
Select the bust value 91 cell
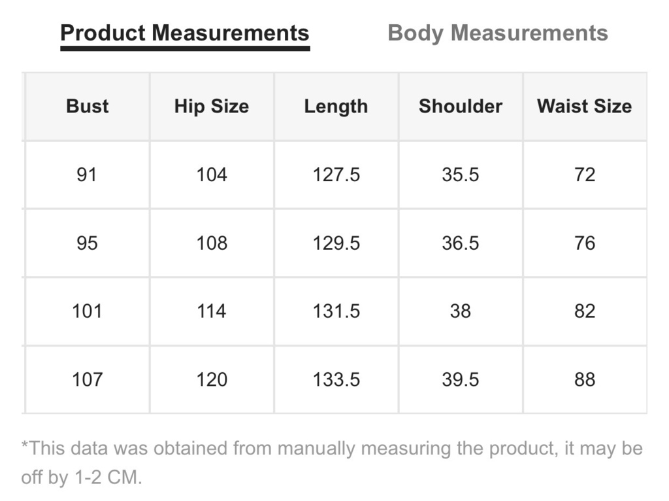tap(88, 175)
